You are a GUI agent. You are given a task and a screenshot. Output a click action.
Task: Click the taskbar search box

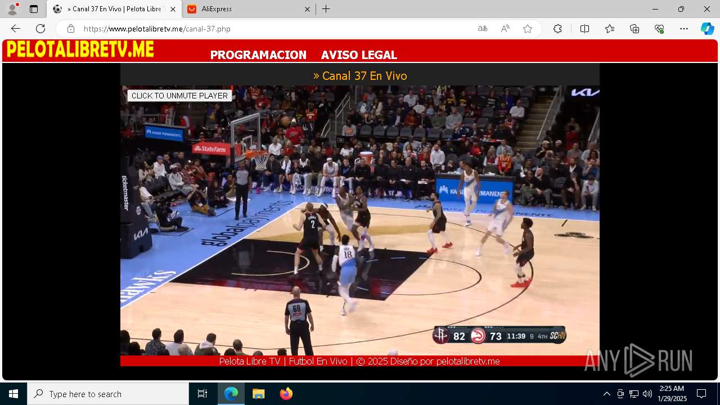tap(108, 394)
